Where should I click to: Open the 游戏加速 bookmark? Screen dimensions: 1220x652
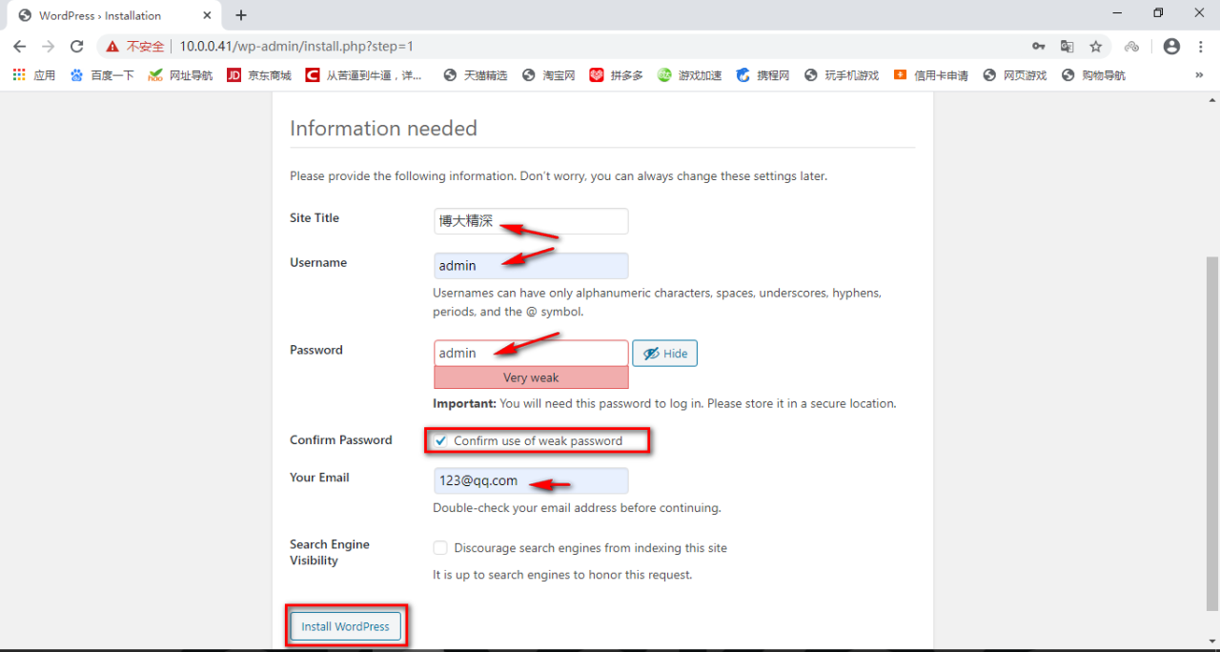coord(690,75)
